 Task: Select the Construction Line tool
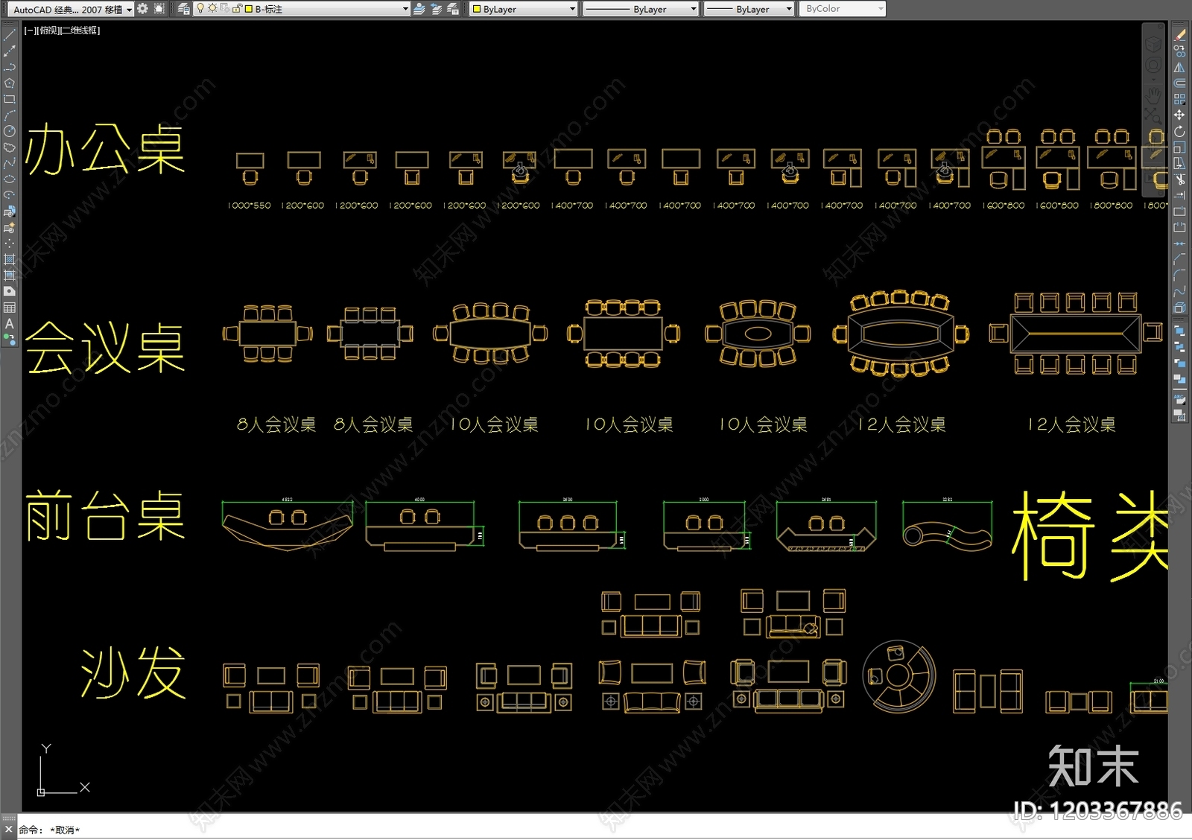pyautogui.click(x=9, y=51)
